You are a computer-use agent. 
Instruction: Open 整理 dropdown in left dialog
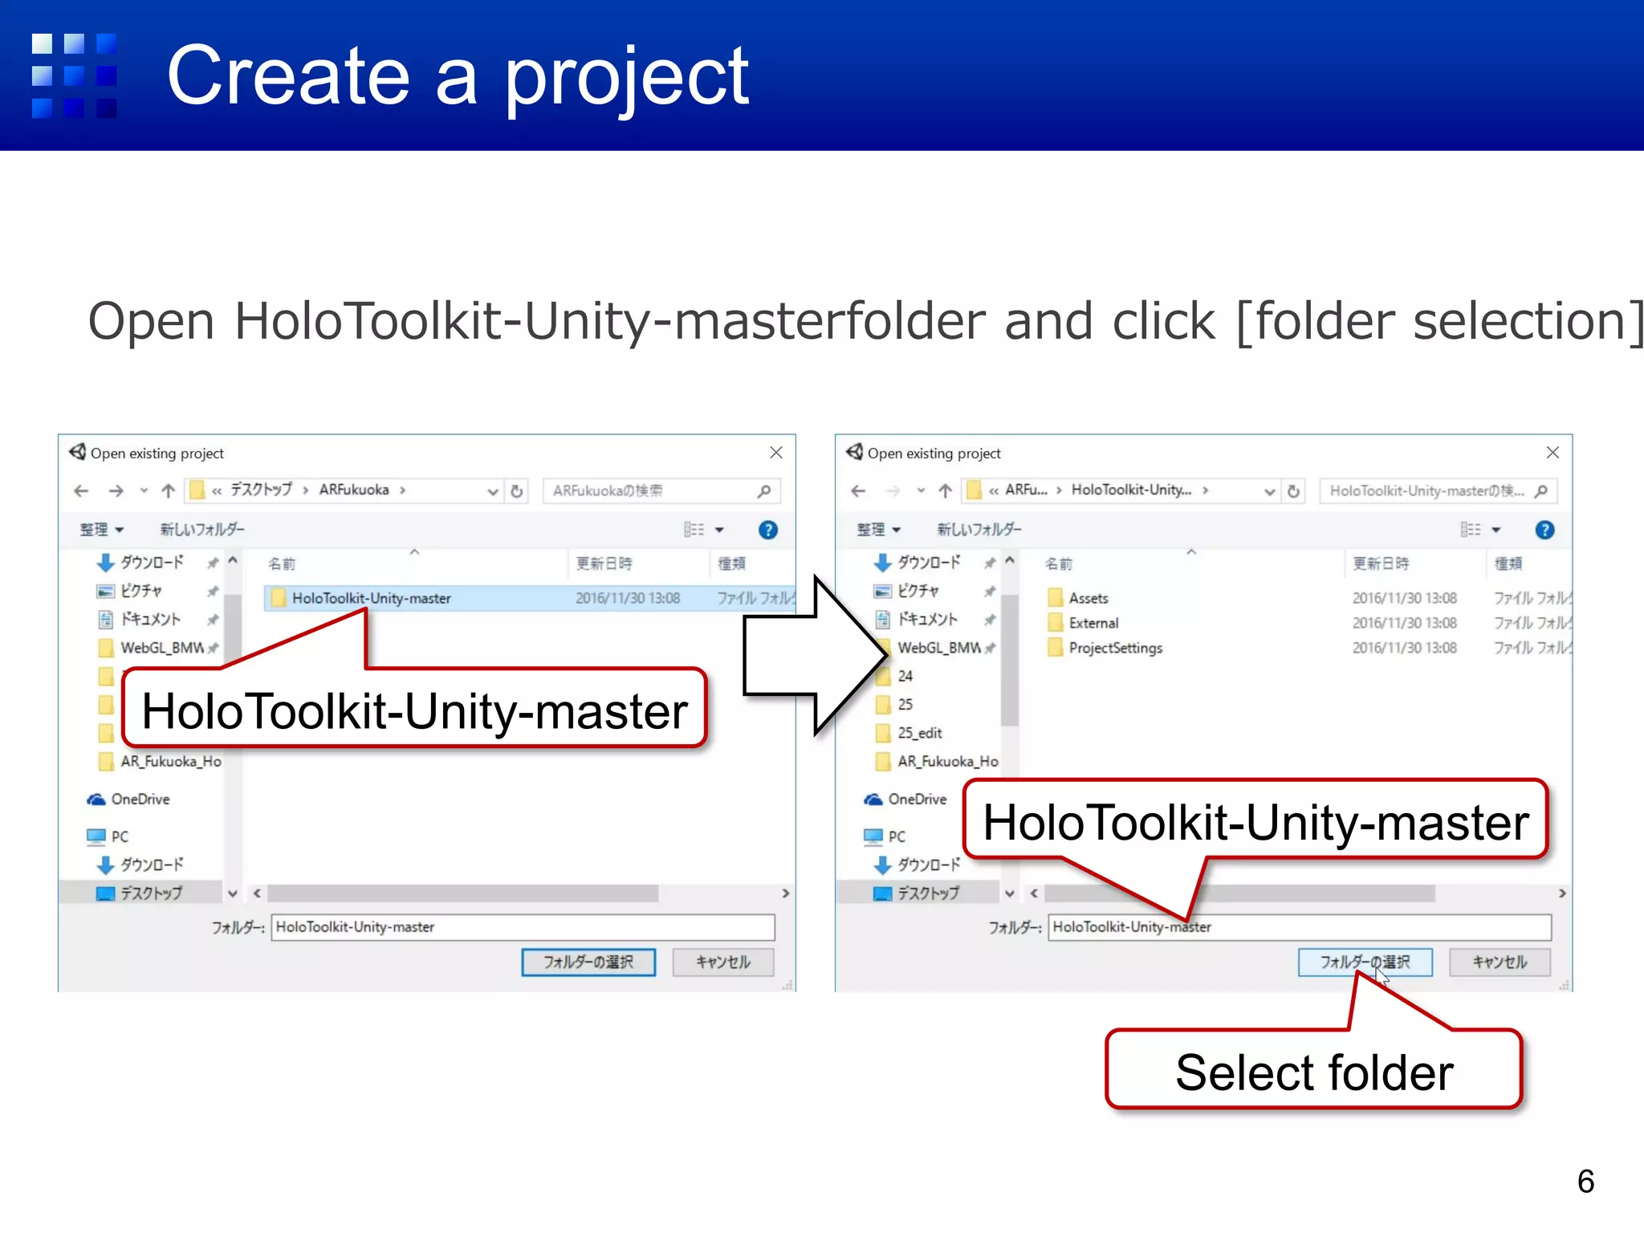click(x=101, y=530)
